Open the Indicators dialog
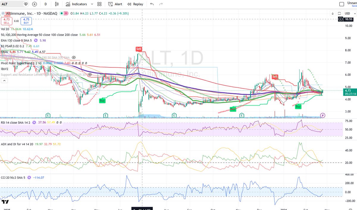Image resolution: width=357 pixels, height=210 pixels. point(76,4)
